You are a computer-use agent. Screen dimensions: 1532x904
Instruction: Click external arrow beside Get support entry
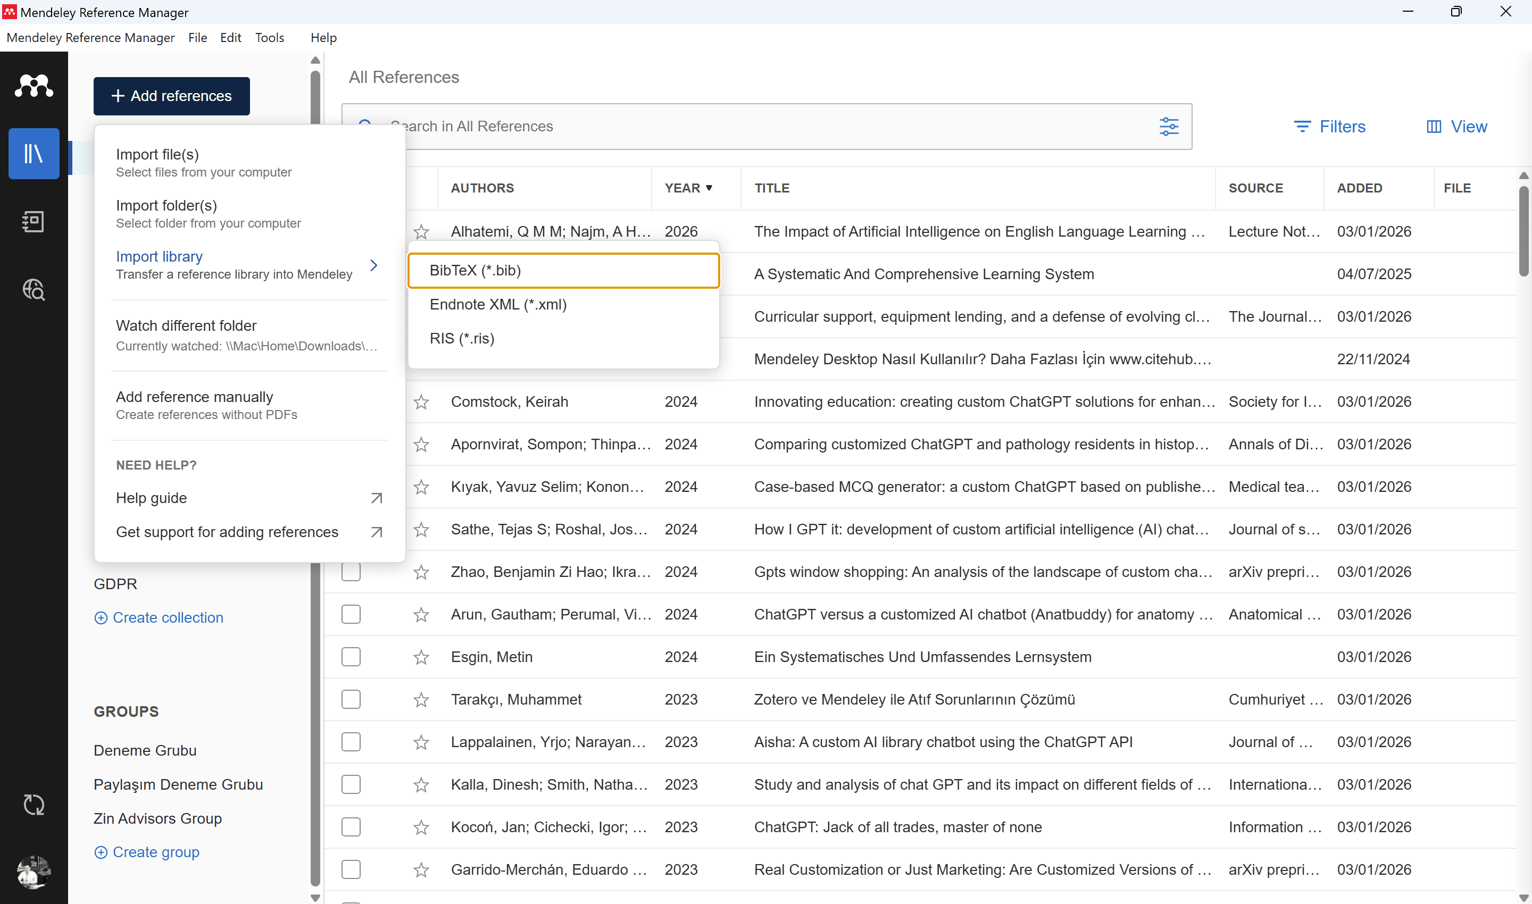point(377,532)
